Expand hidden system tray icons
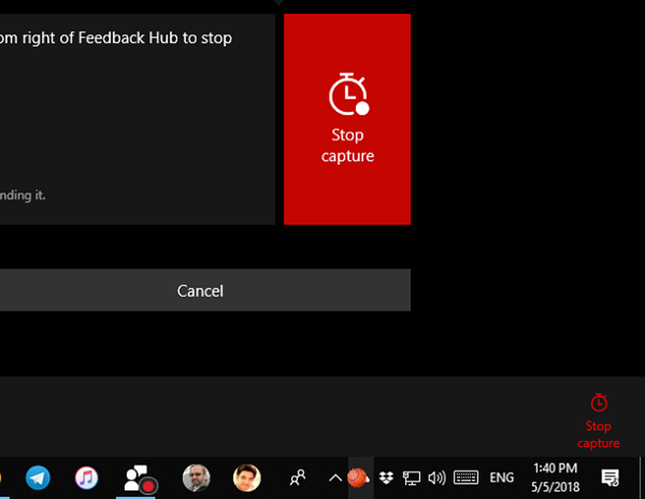The width and height of the screenshot is (645, 499). 335,478
